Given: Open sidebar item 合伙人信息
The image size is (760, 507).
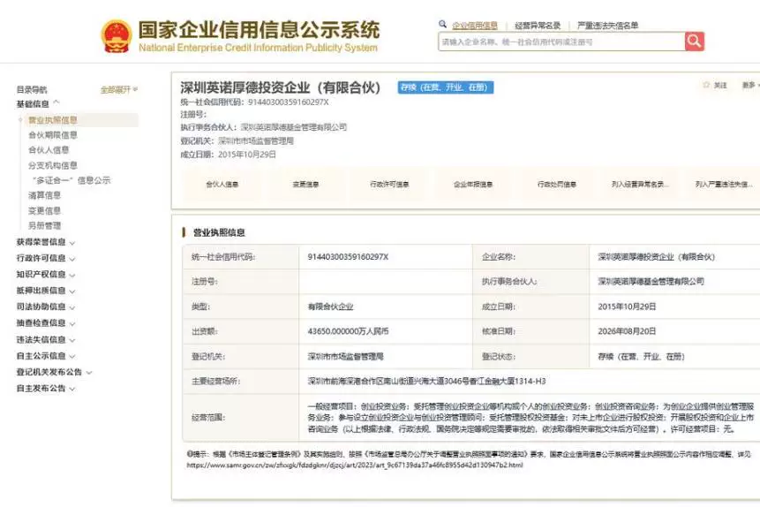Looking at the screenshot, I should (49, 150).
